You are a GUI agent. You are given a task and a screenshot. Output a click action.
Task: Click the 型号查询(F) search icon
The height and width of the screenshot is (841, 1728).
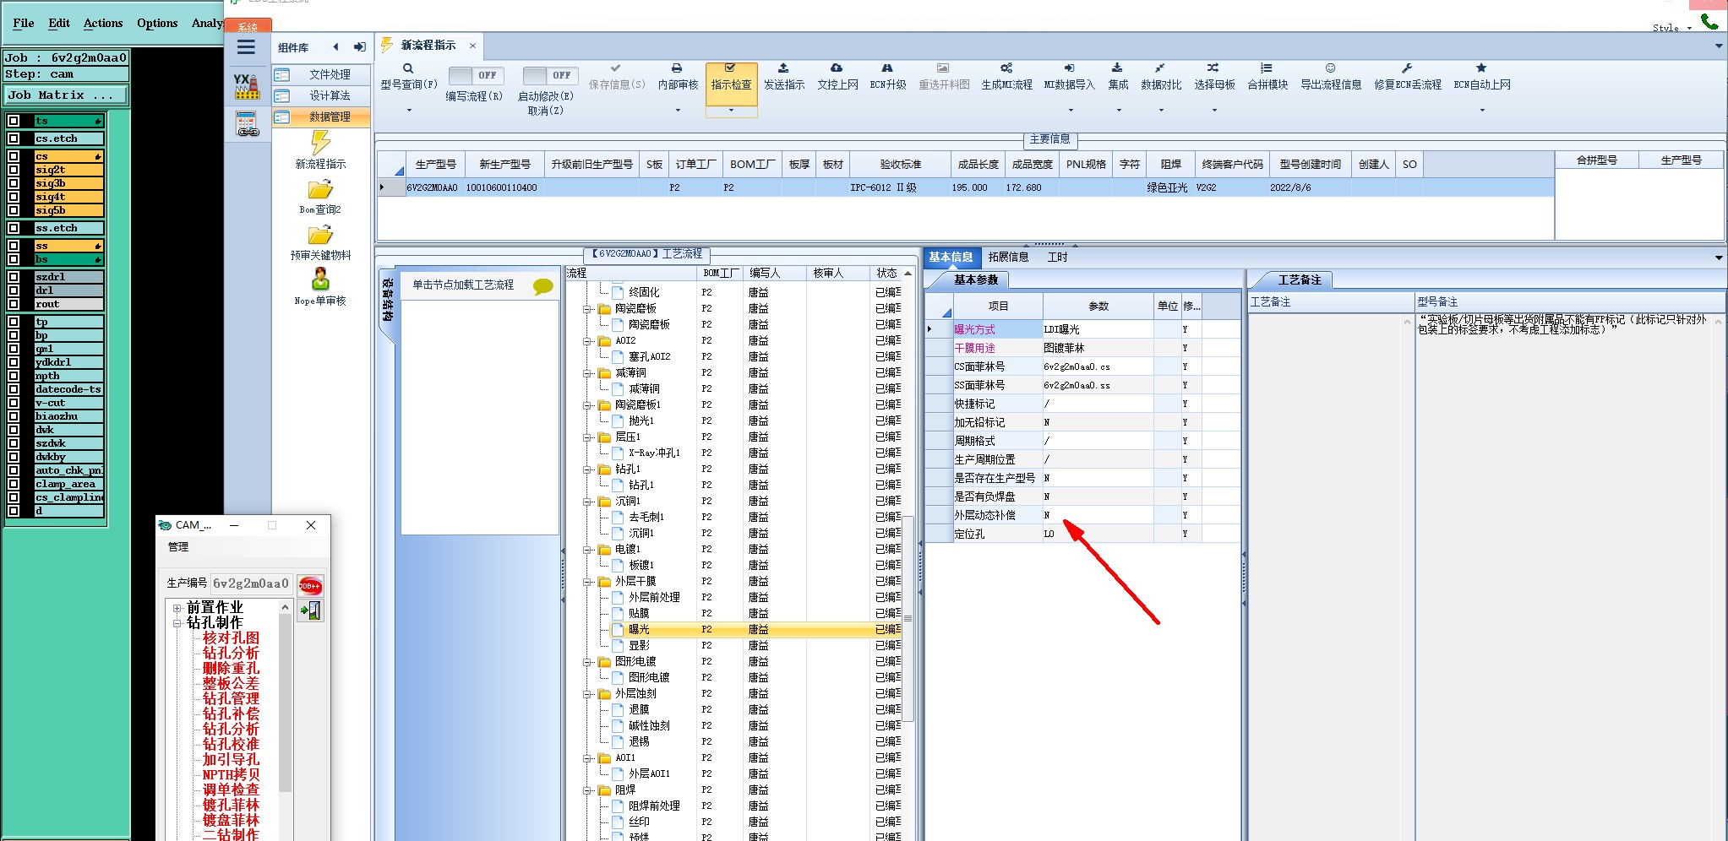pyautogui.click(x=408, y=68)
